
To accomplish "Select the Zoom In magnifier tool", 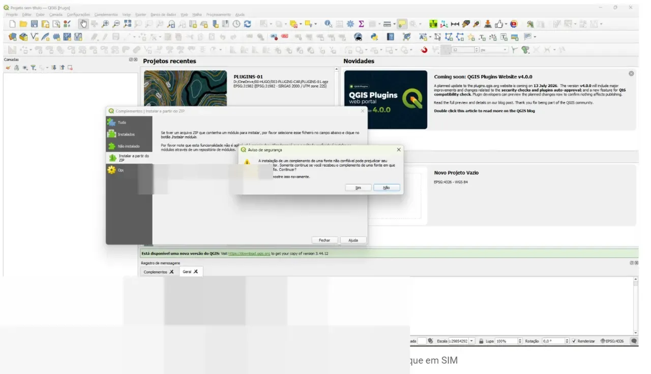I will (x=105, y=24).
